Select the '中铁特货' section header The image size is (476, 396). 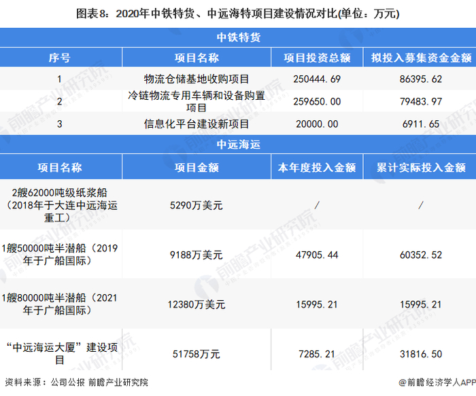coord(239,37)
